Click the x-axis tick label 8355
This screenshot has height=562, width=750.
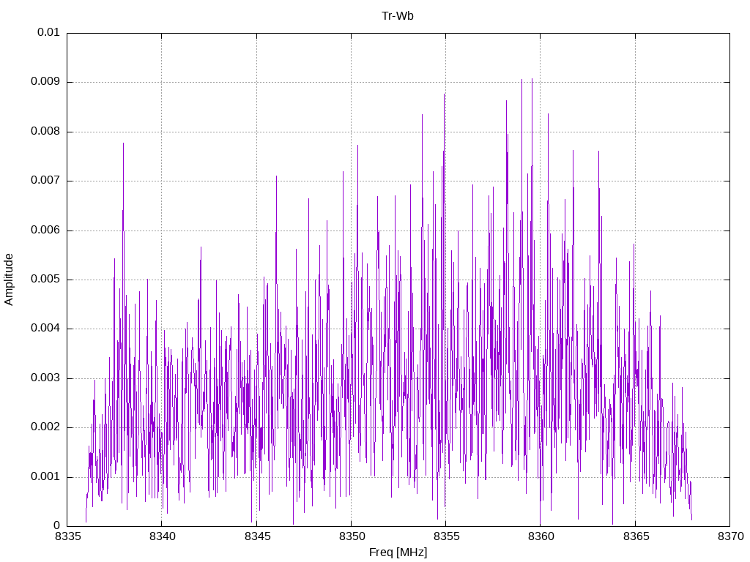446,536
